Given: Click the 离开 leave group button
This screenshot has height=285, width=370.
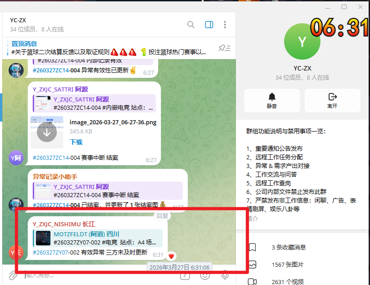Looking at the screenshot, I should click(332, 101).
